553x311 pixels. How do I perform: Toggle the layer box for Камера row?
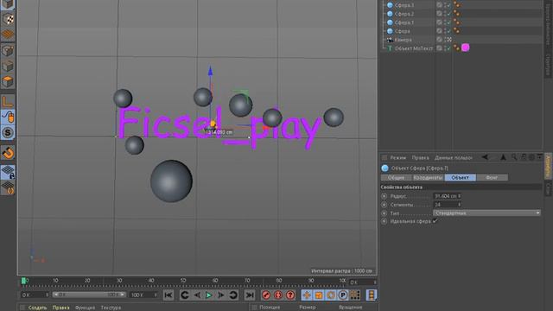pyautogui.click(x=440, y=40)
